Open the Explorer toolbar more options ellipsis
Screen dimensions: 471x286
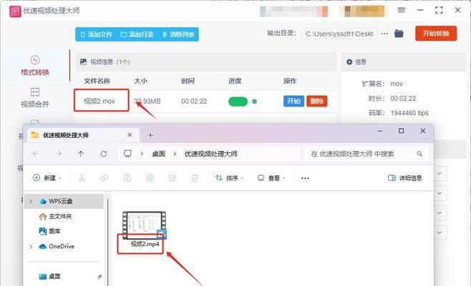(x=305, y=178)
